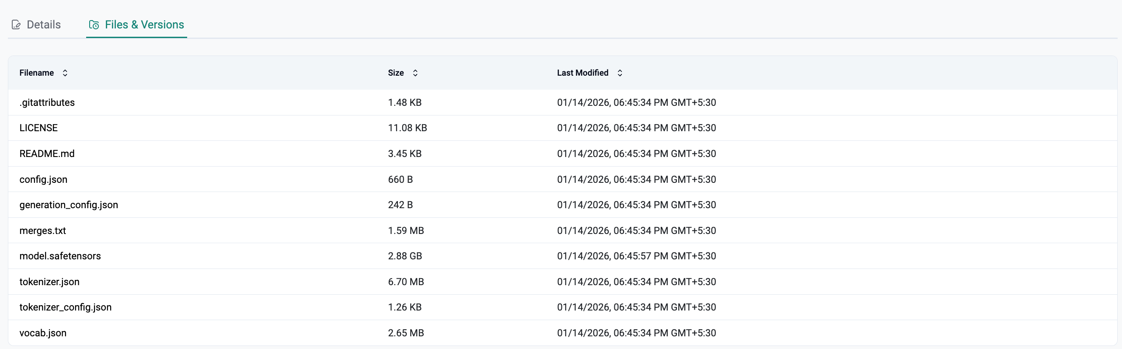This screenshot has width=1122, height=349.
Task: Click the Files & Versions folder icon
Action: coord(94,25)
